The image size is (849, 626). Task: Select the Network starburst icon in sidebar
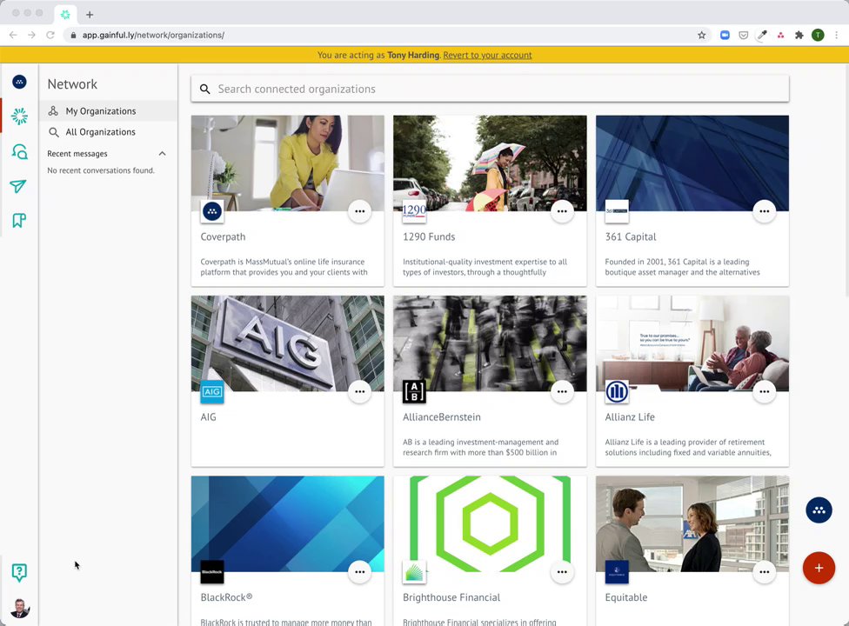19,117
